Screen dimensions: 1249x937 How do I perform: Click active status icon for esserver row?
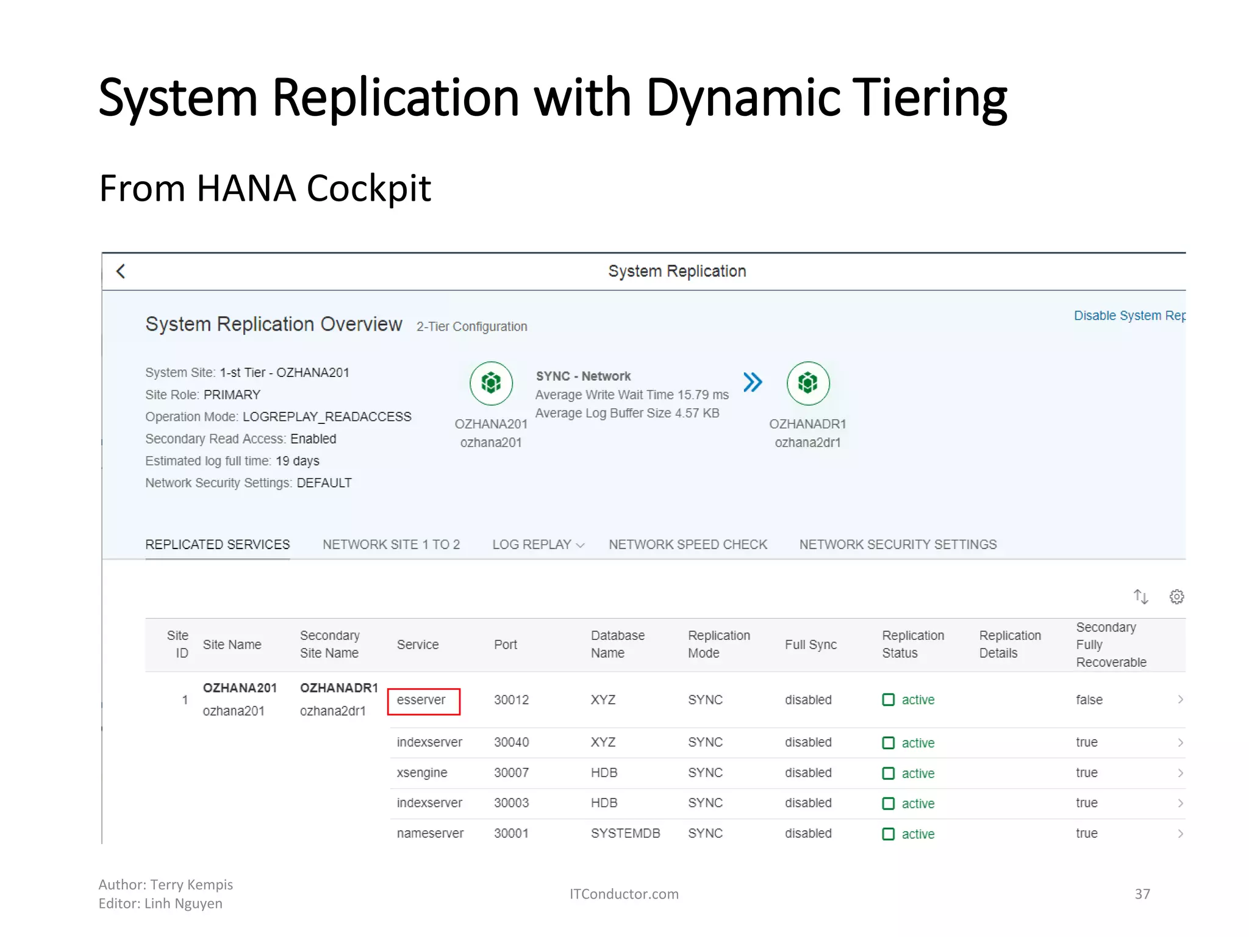coord(889,700)
